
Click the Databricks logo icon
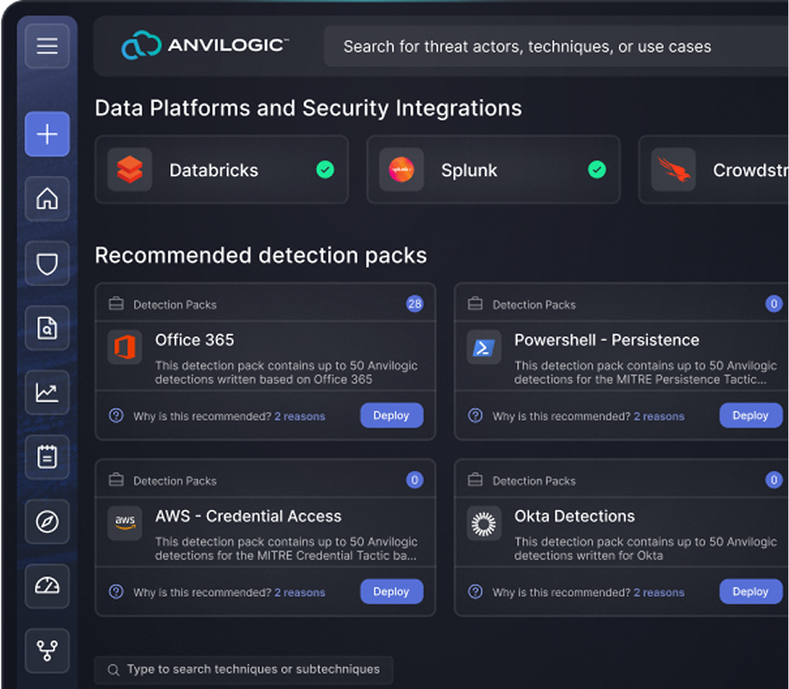tap(129, 170)
